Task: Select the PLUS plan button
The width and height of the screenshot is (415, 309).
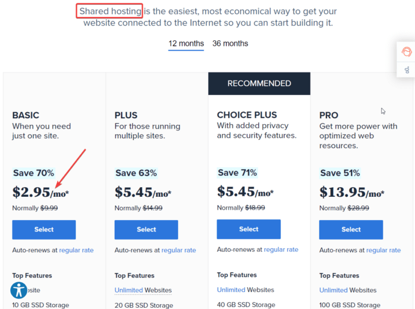Action: 146,230
